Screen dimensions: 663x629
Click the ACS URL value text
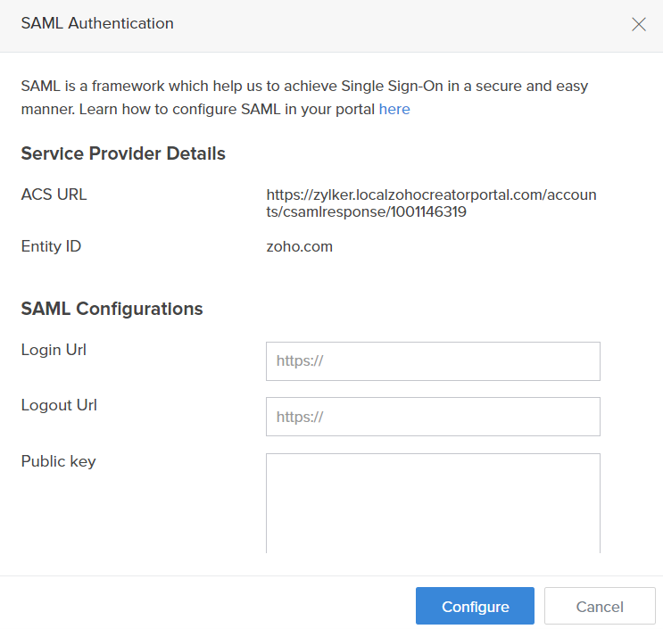pyautogui.click(x=431, y=194)
